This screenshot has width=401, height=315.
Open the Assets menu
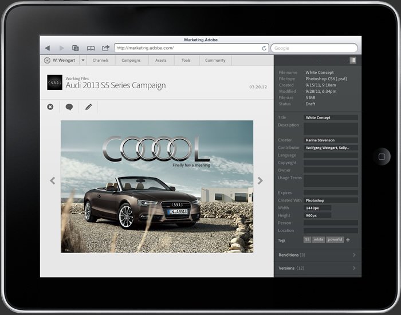pos(160,60)
